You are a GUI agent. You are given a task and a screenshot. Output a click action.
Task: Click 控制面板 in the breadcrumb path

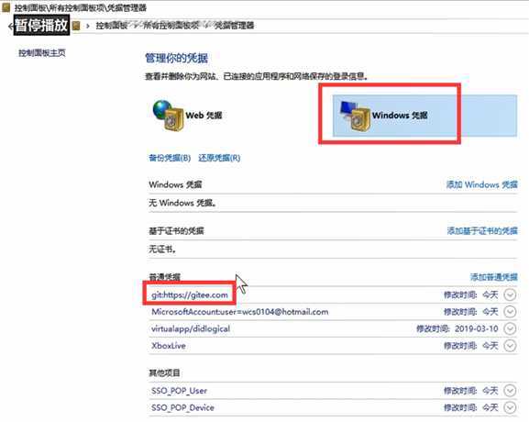[x=112, y=26]
